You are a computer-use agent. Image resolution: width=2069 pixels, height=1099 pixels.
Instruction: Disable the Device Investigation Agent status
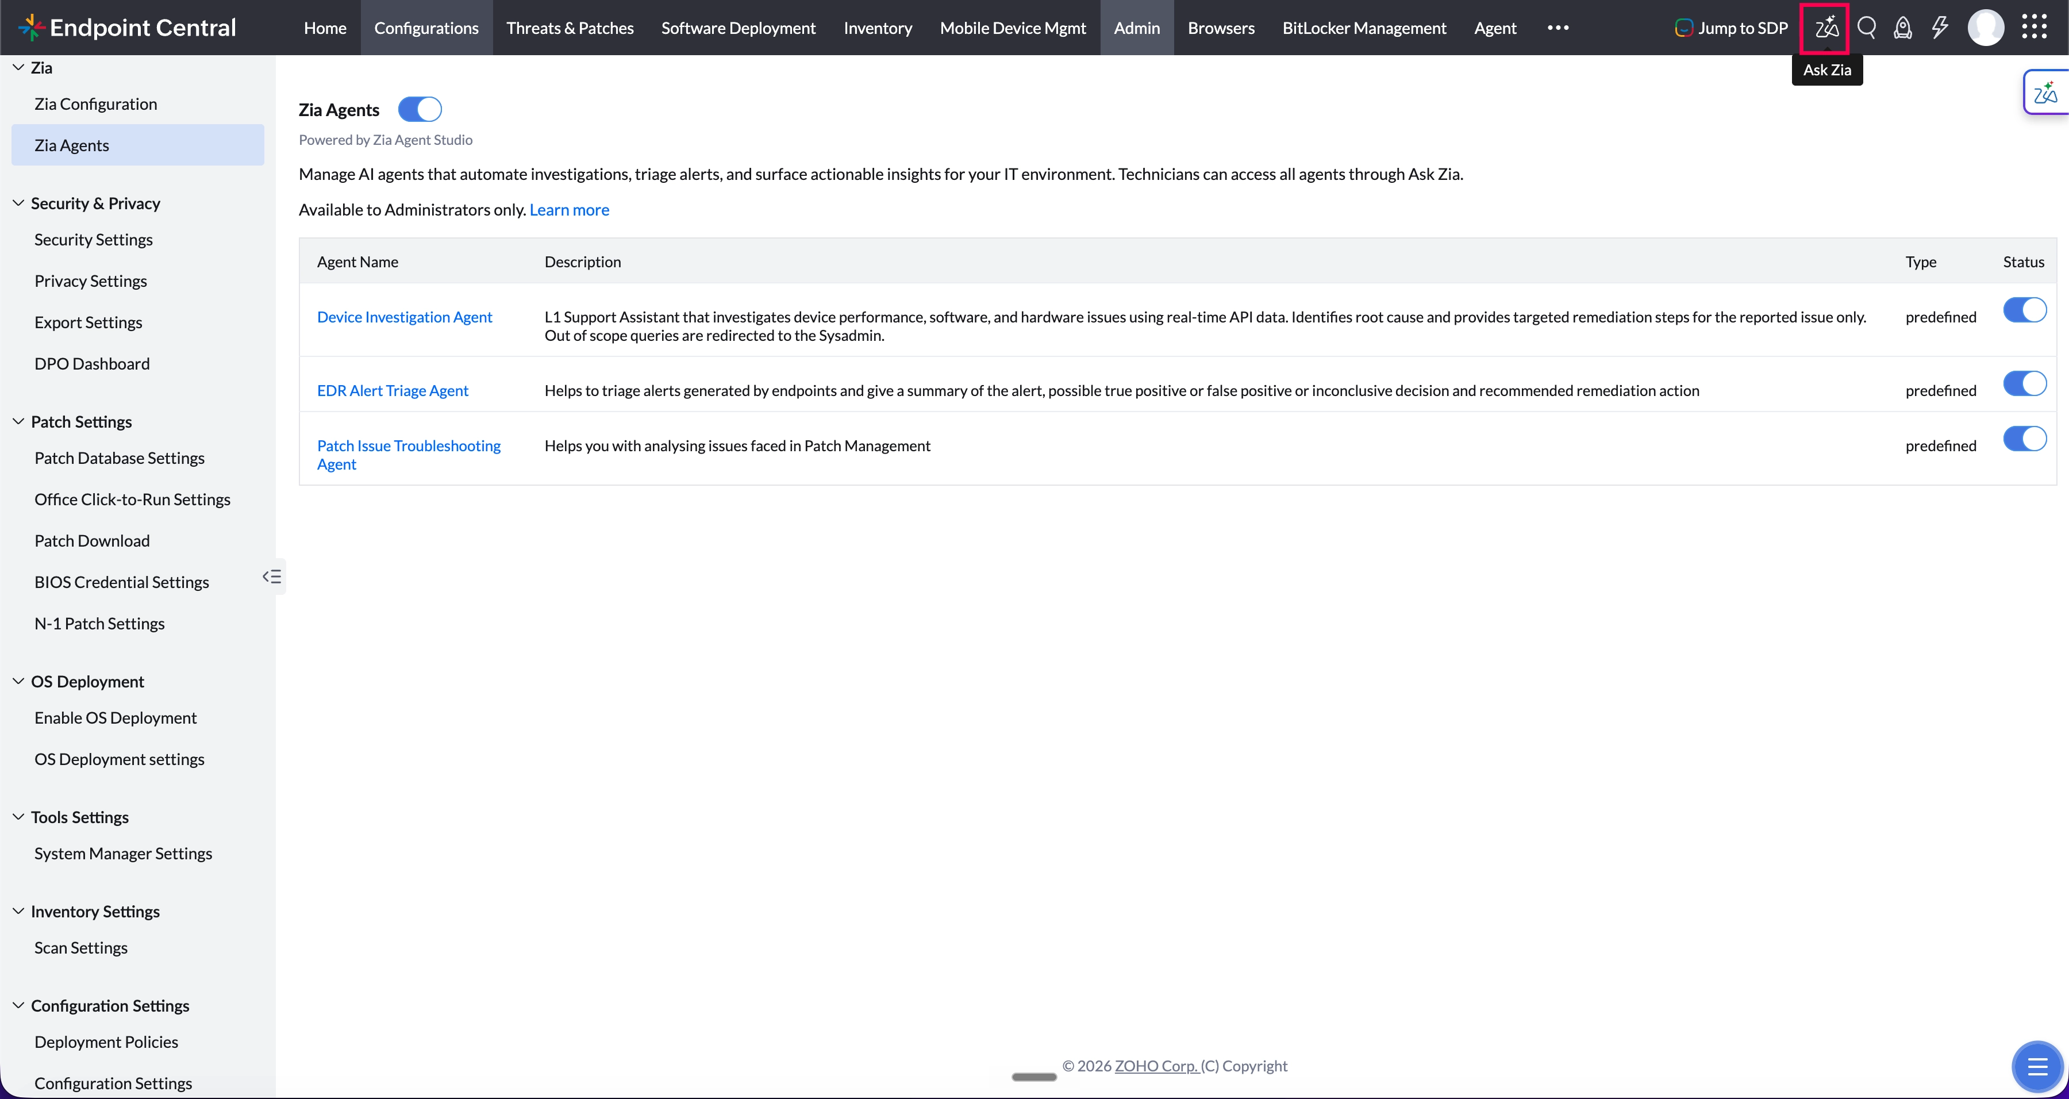(x=2024, y=310)
